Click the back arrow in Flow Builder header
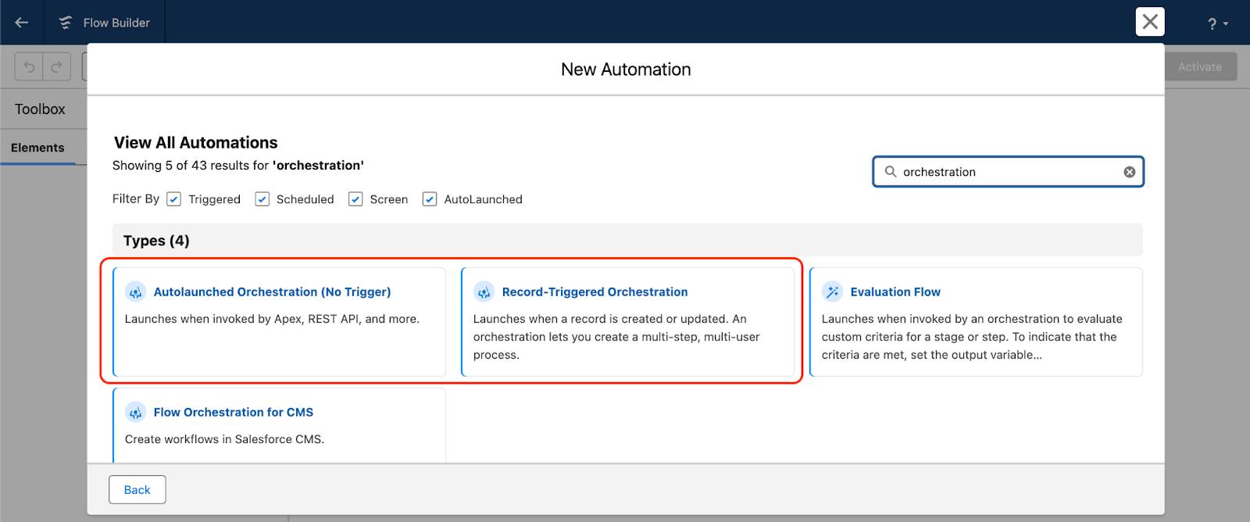This screenshot has width=1250, height=522. pos(21,22)
